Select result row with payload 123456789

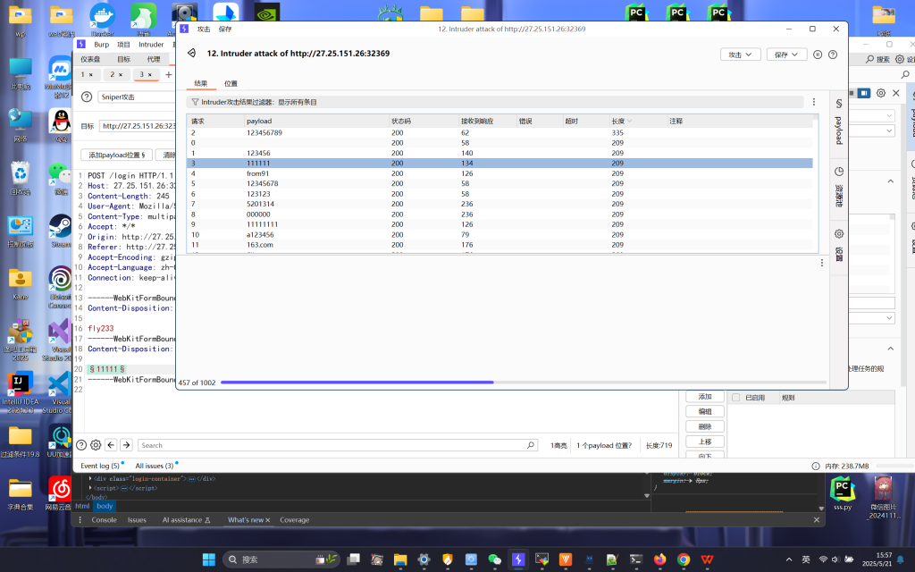point(499,132)
